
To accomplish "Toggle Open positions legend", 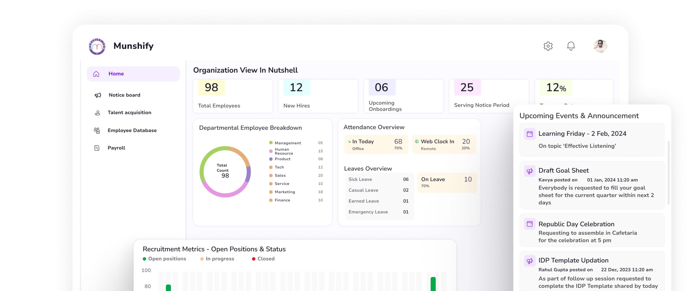I will pos(164,259).
